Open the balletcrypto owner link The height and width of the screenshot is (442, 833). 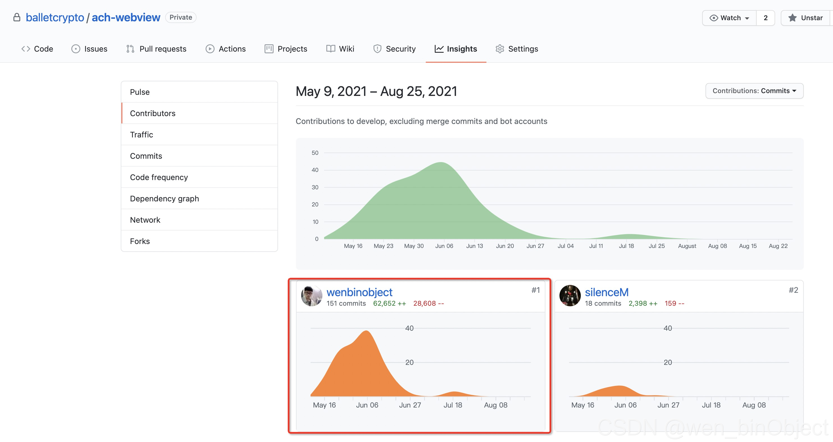pyautogui.click(x=55, y=17)
